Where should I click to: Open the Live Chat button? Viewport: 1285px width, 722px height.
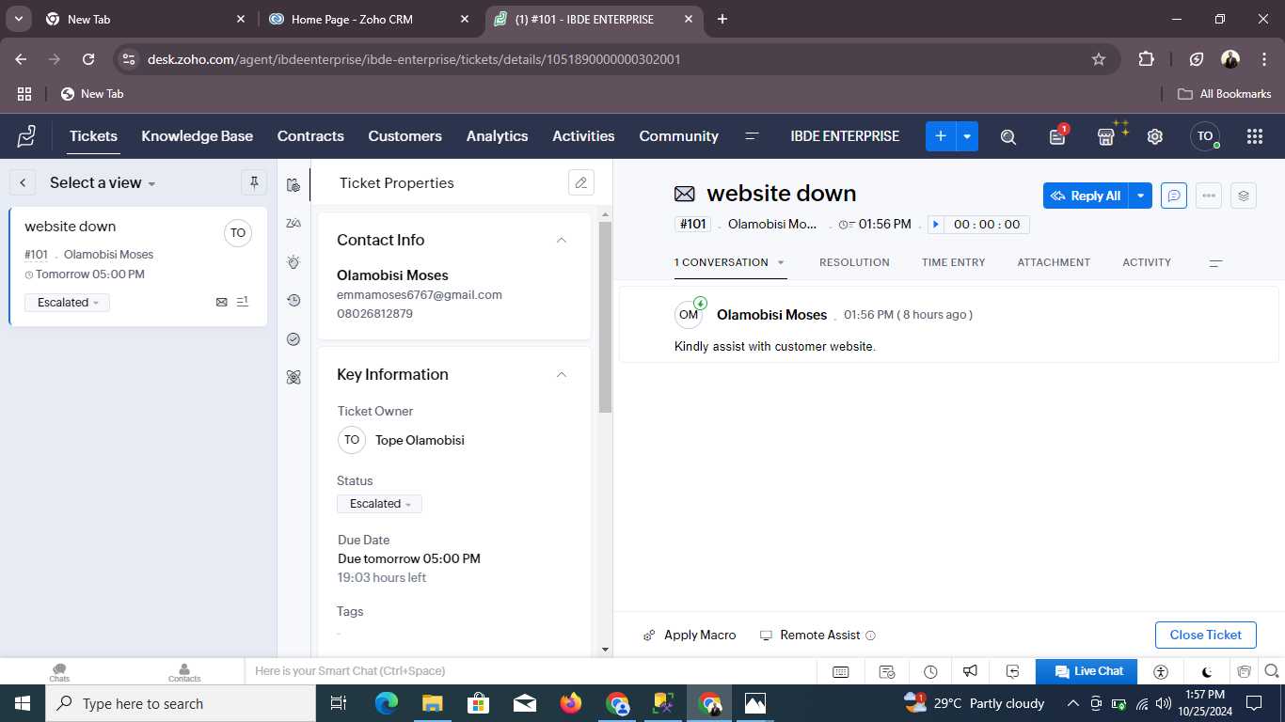(1087, 671)
